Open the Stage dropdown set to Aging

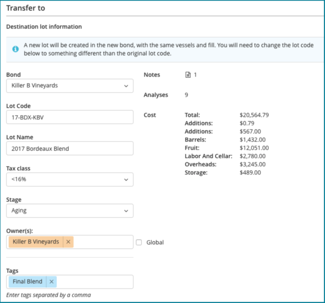tap(70, 211)
